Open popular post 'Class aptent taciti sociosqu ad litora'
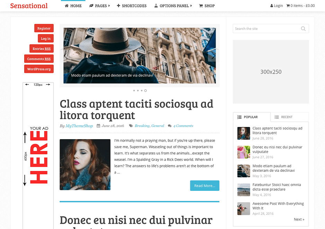Viewport: 325px width, 229px height. click(x=277, y=130)
